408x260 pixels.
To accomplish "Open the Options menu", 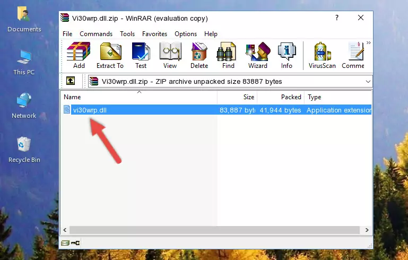I will click(x=186, y=34).
